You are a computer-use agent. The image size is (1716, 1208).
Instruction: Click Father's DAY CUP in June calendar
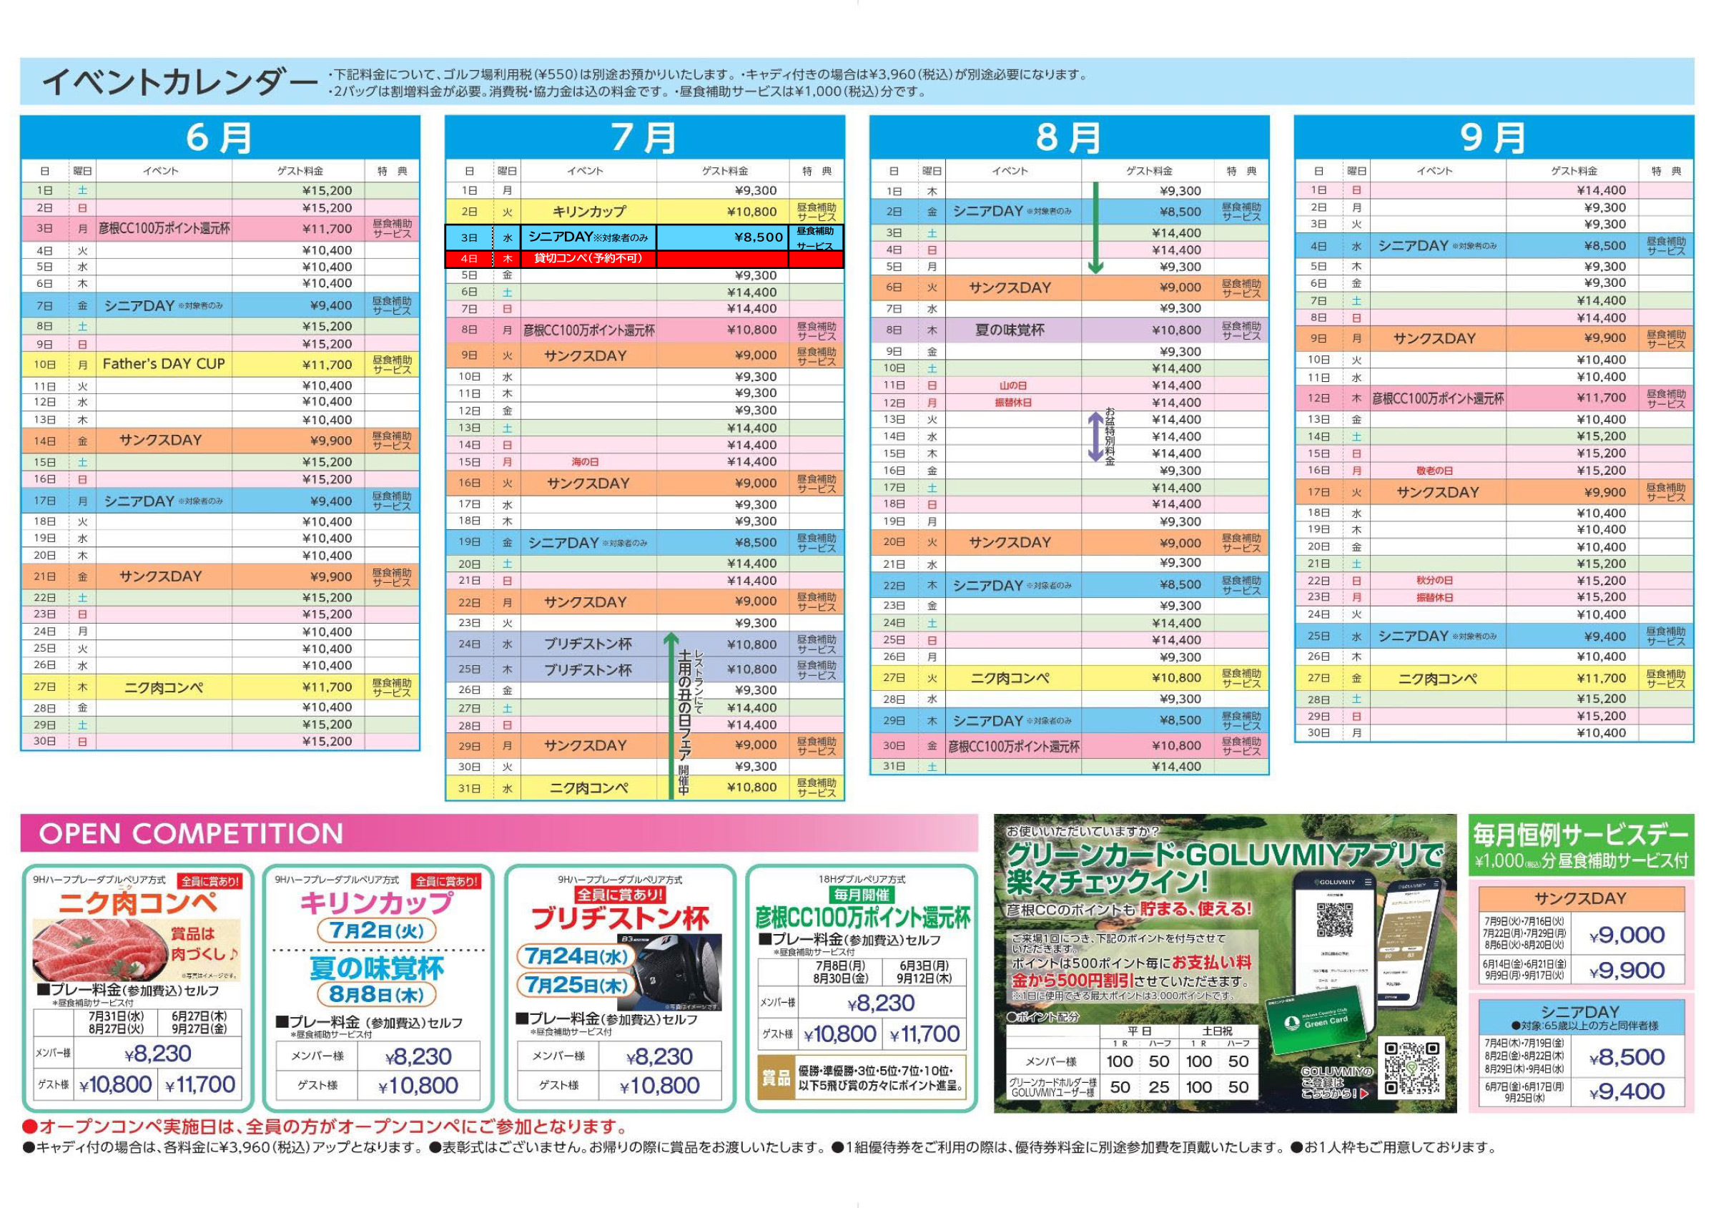(164, 364)
